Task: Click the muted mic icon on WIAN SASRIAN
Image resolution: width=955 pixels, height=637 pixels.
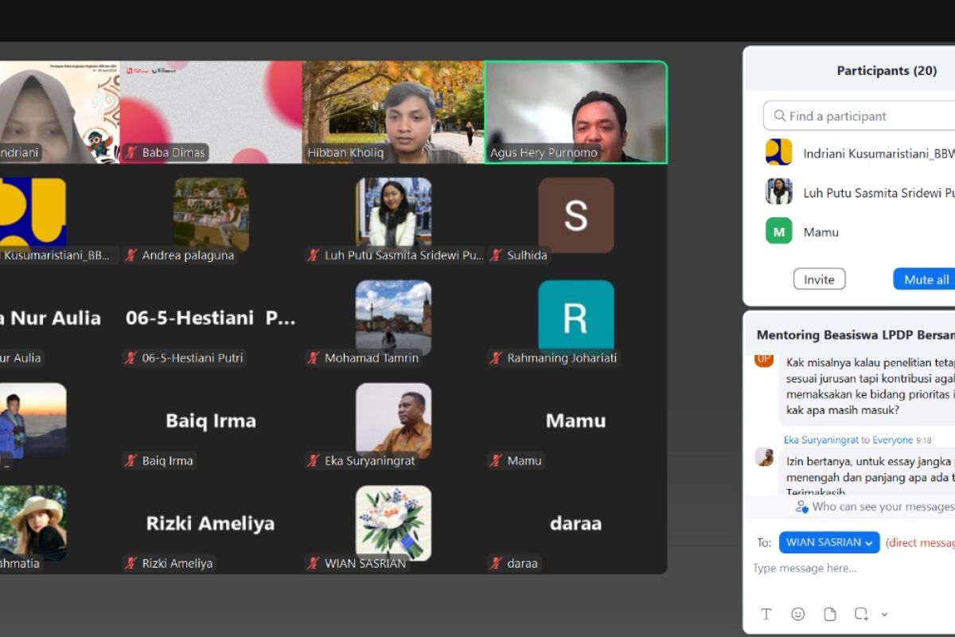Action: 314,564
